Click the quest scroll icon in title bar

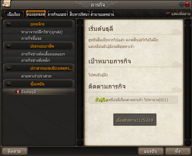[x=6, y=3]
